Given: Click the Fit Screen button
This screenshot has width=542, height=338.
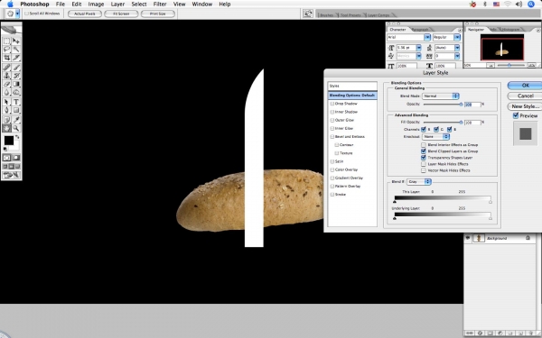Looking at the screenshot, I should pos(121,14).
